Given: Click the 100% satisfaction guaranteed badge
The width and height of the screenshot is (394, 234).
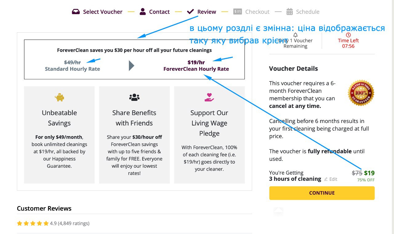Looking at the screenshot, I should (361, 93).
